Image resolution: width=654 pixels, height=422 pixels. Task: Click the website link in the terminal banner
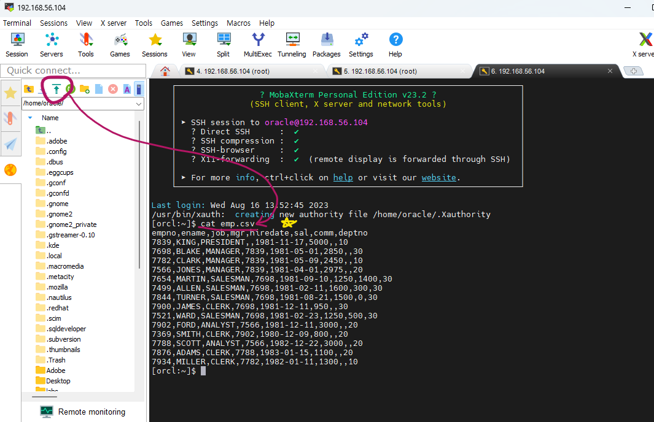click(439, 177)
